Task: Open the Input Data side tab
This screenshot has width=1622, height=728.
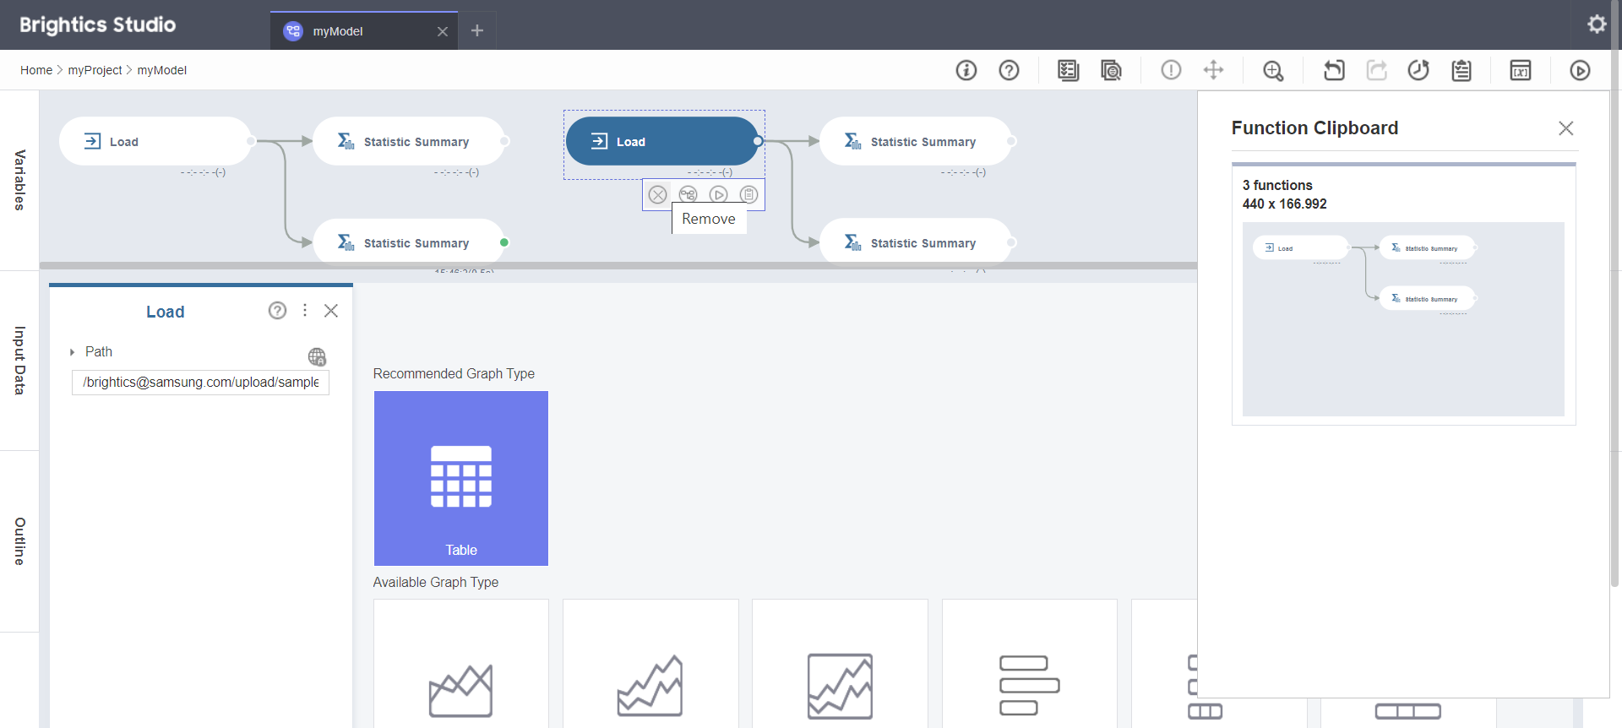Action: point(19,361)
